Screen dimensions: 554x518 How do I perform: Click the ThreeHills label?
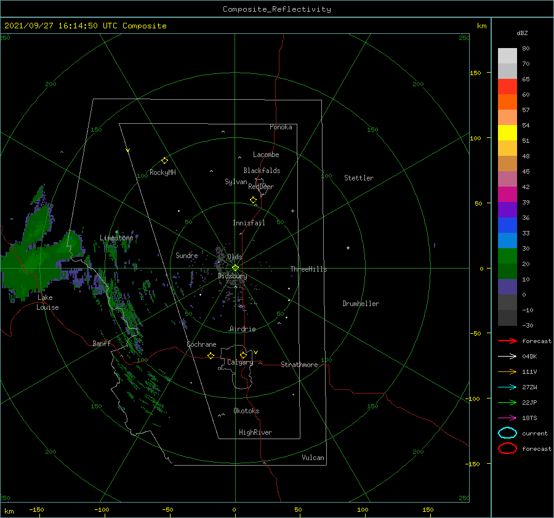pos(309,269)
